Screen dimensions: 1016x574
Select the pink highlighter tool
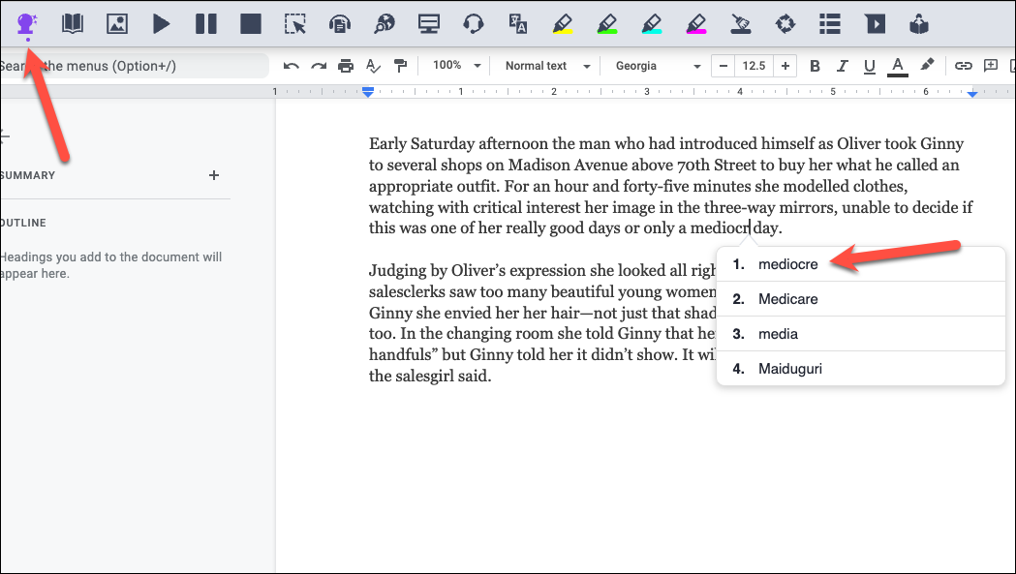(695, 23)
